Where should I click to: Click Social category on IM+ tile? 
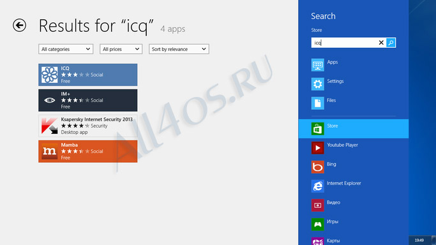coord(97,100)
